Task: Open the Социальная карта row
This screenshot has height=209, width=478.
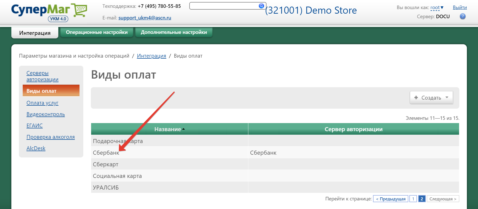Action: [x=275, y=176]
